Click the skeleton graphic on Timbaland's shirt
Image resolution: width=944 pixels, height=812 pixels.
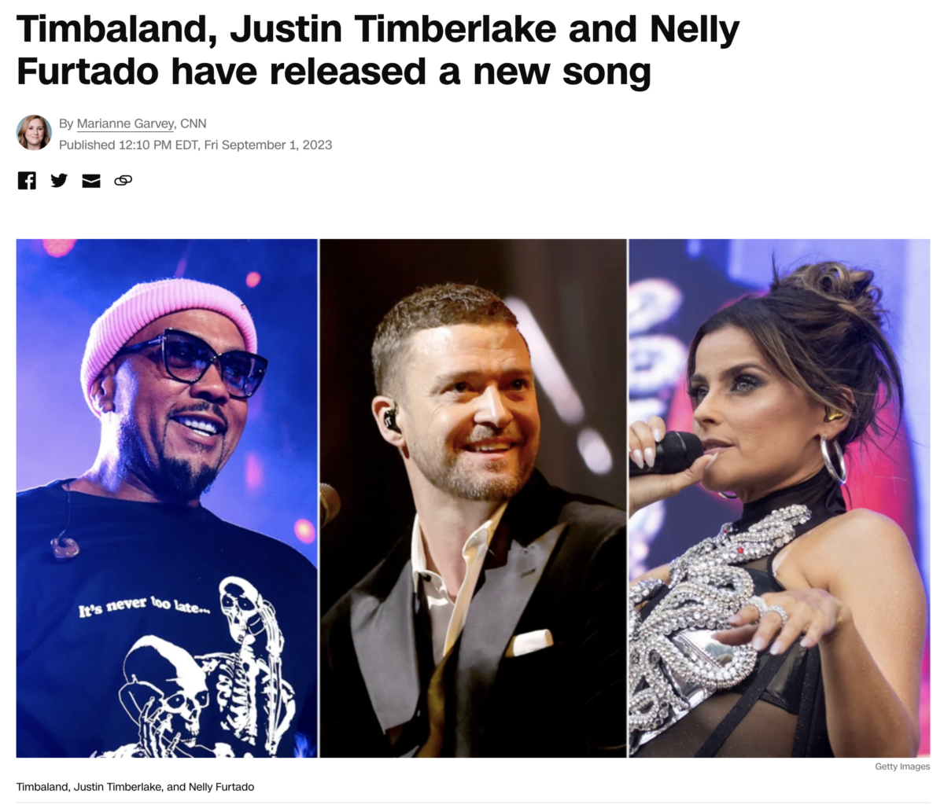tap(208, 668)
